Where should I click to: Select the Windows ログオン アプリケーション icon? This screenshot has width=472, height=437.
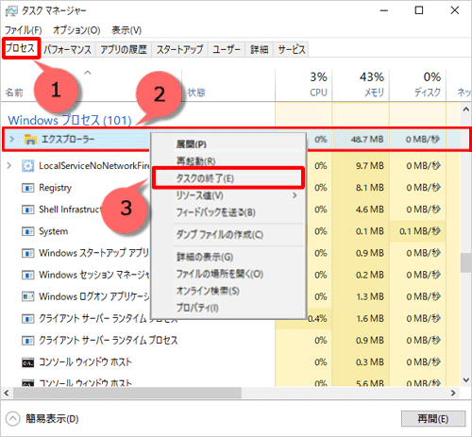click(27, 296)
